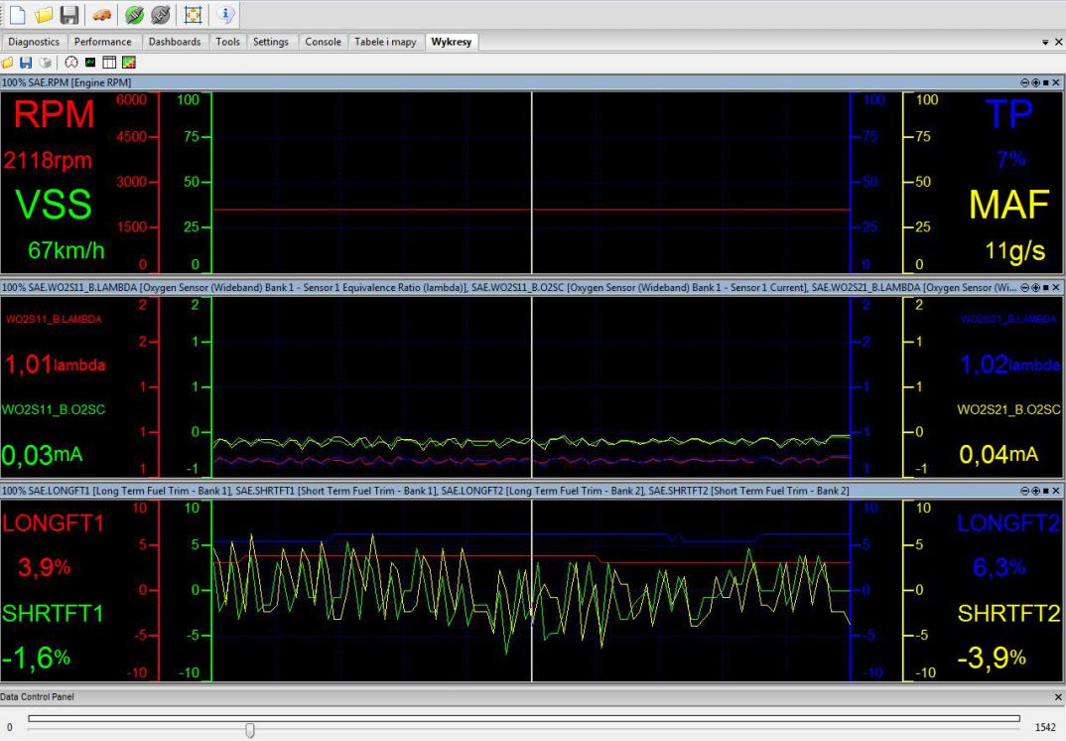
Task: Click the new file icon
Action: (x=18, y=14)
